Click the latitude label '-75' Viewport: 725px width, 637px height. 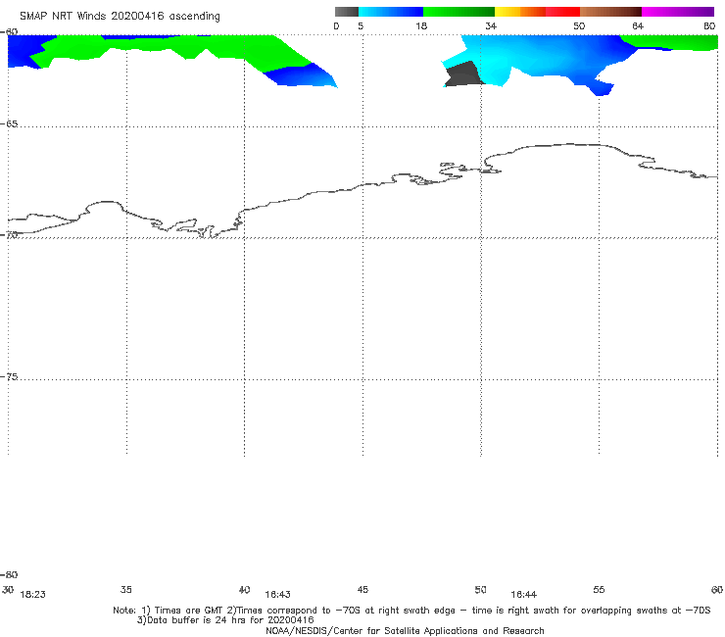[9, 376]
